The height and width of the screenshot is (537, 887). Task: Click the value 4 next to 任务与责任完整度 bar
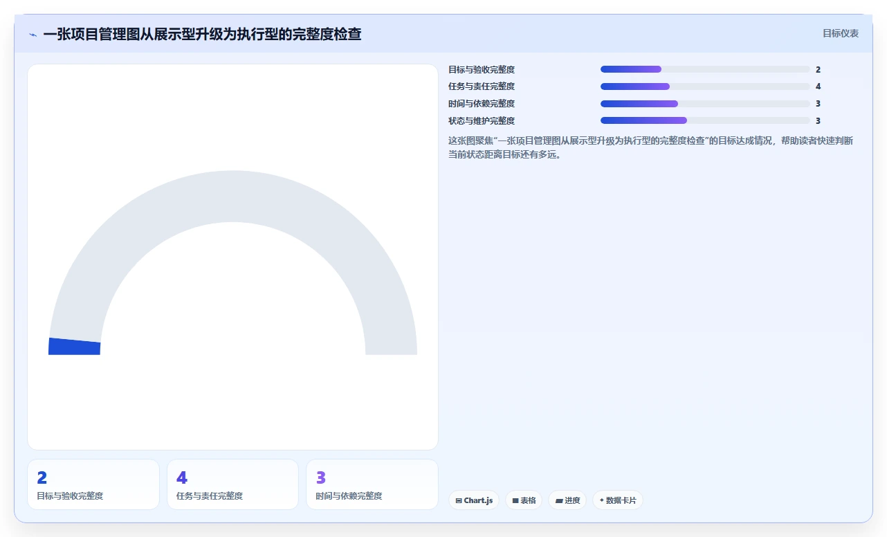[x=818, y=87]
